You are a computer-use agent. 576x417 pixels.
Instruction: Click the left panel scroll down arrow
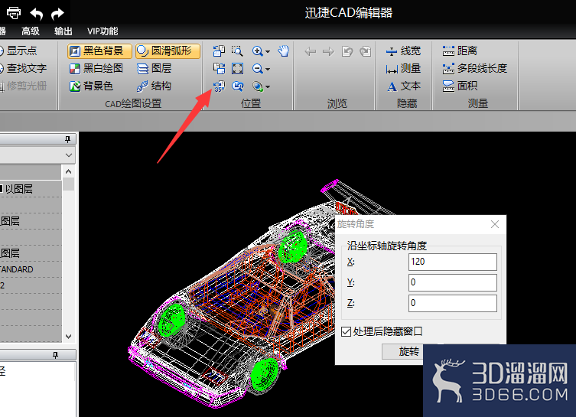[x=68, y=336]
